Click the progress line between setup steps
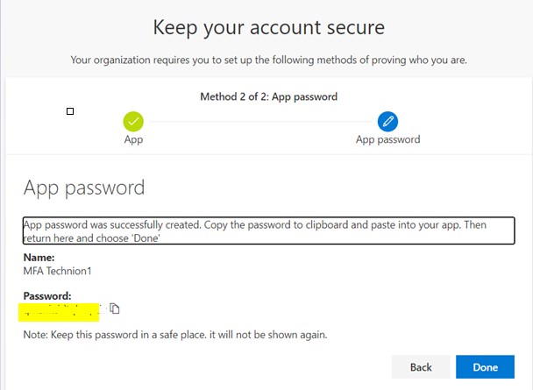This screenshot has width=533, height=390. [260, 121]
